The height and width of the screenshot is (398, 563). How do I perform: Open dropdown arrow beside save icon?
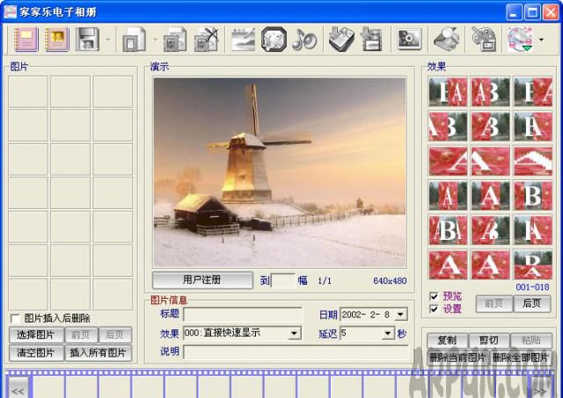click(108, 40)
